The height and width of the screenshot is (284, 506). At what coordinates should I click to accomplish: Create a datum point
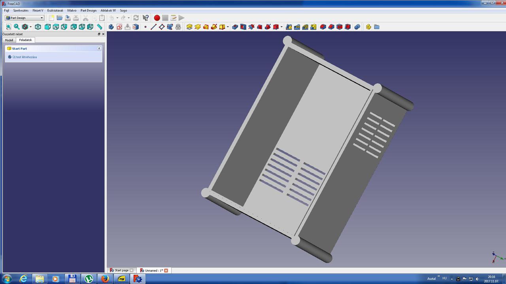[145, 27]
